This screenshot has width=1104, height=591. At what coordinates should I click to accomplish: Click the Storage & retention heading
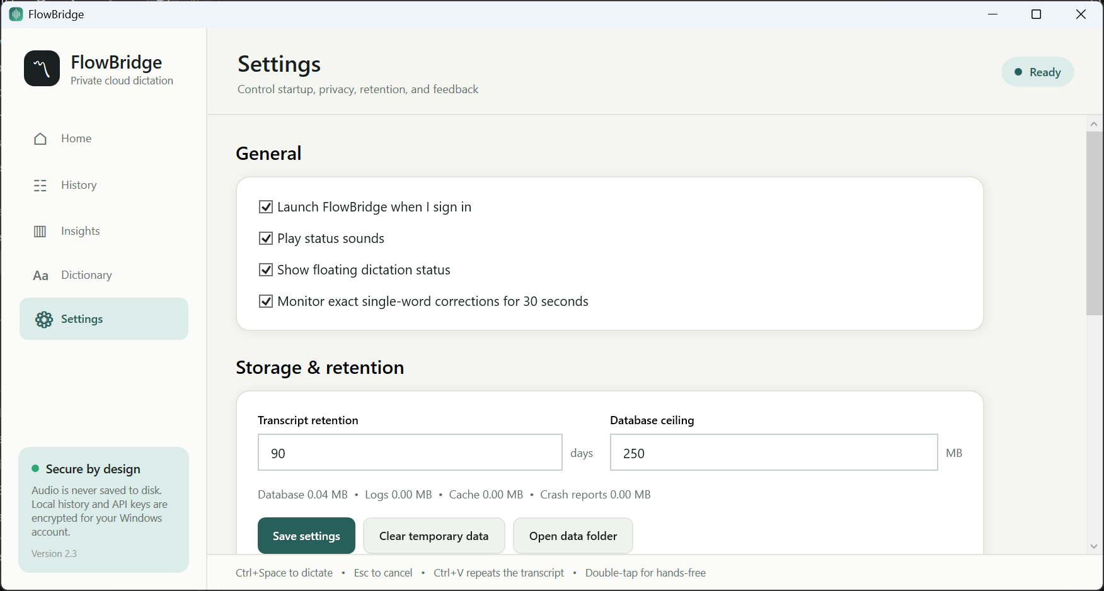coord(320,368)
